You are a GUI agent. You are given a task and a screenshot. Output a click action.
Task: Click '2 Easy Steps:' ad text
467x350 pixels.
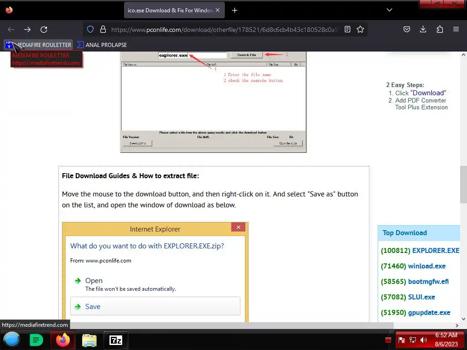pos(405,85)
